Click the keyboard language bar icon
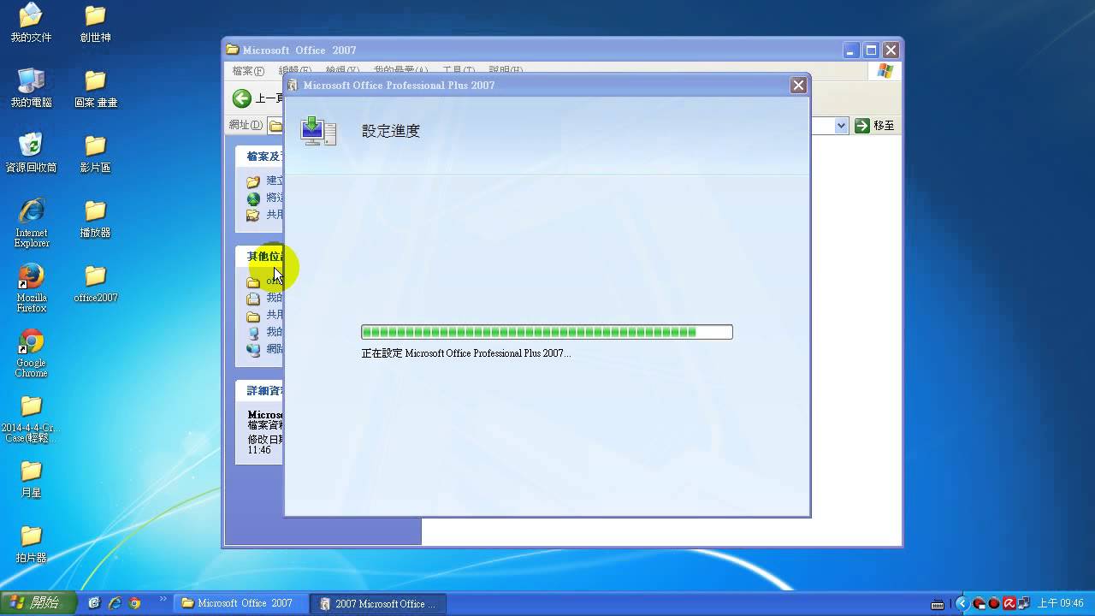This screenshot has width=1095, height=616. click(x=938, y=604)
